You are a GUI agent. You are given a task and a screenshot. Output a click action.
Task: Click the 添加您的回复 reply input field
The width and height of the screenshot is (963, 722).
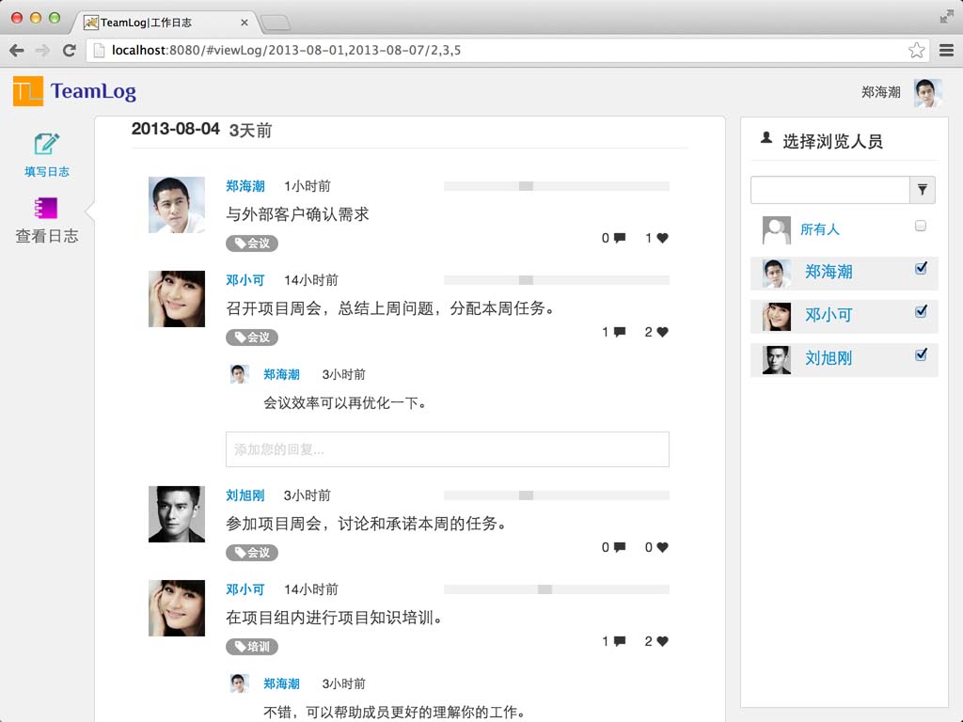click(446, 449)
